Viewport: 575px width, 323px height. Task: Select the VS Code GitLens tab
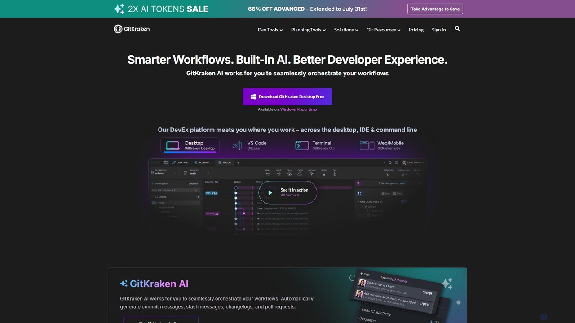point(250,145)
